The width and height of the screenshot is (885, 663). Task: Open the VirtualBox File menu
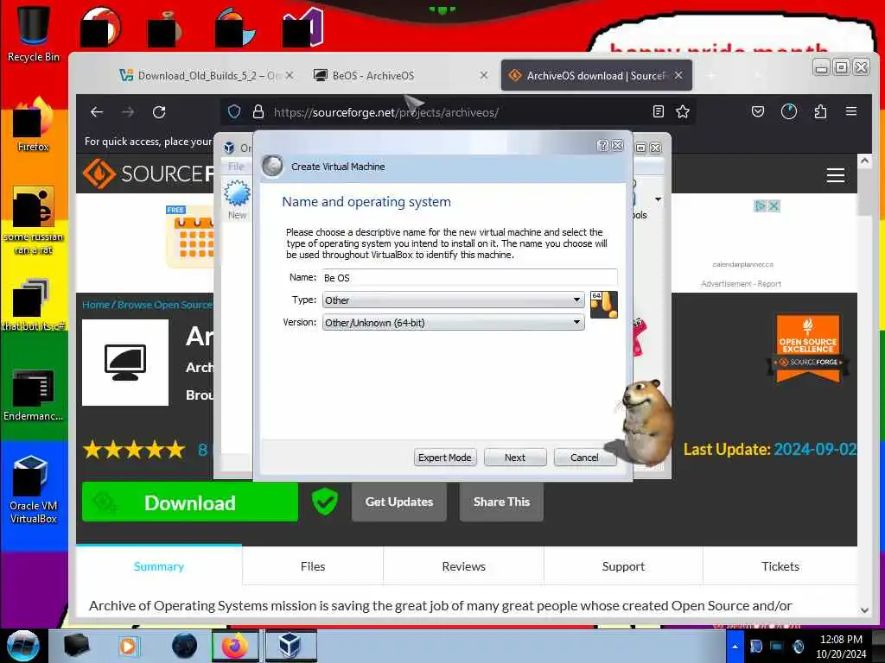pos(236,167)
